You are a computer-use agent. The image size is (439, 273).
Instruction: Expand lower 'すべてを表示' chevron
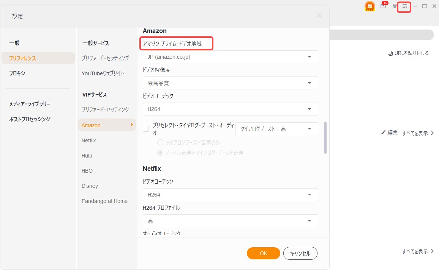coord(432,251)
